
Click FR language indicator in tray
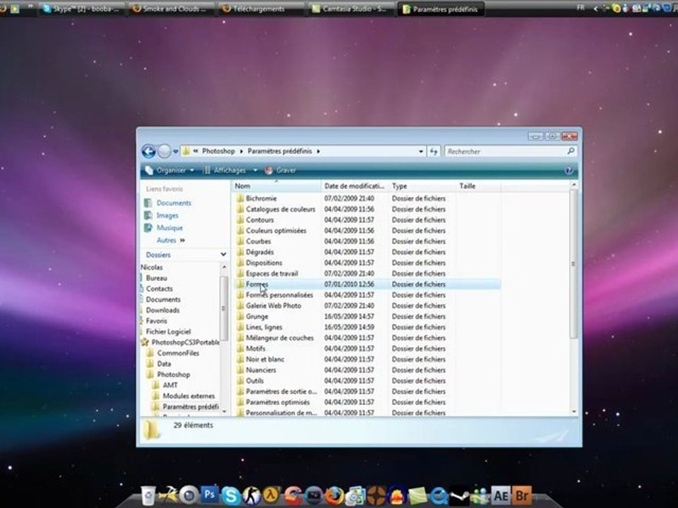(x=581, y=8)
